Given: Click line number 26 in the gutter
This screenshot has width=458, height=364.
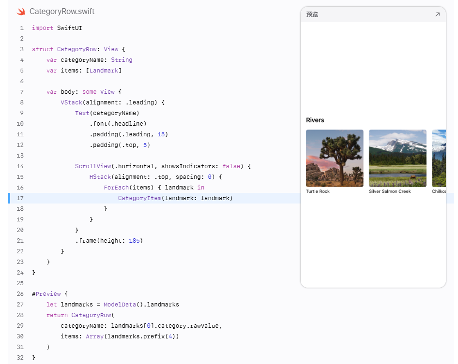Looking at the screenshot, I should tap(20, 294).
